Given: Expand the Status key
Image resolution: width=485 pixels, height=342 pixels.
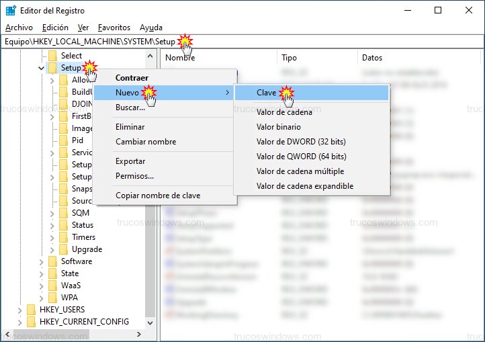Looking at the screenshot, I should pos(52,226).
